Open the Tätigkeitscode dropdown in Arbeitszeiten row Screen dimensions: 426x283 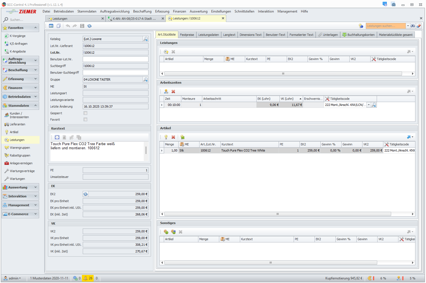(369, 105)
